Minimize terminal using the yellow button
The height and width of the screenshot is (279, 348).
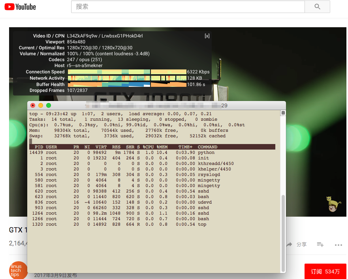[x=41, y=105]
